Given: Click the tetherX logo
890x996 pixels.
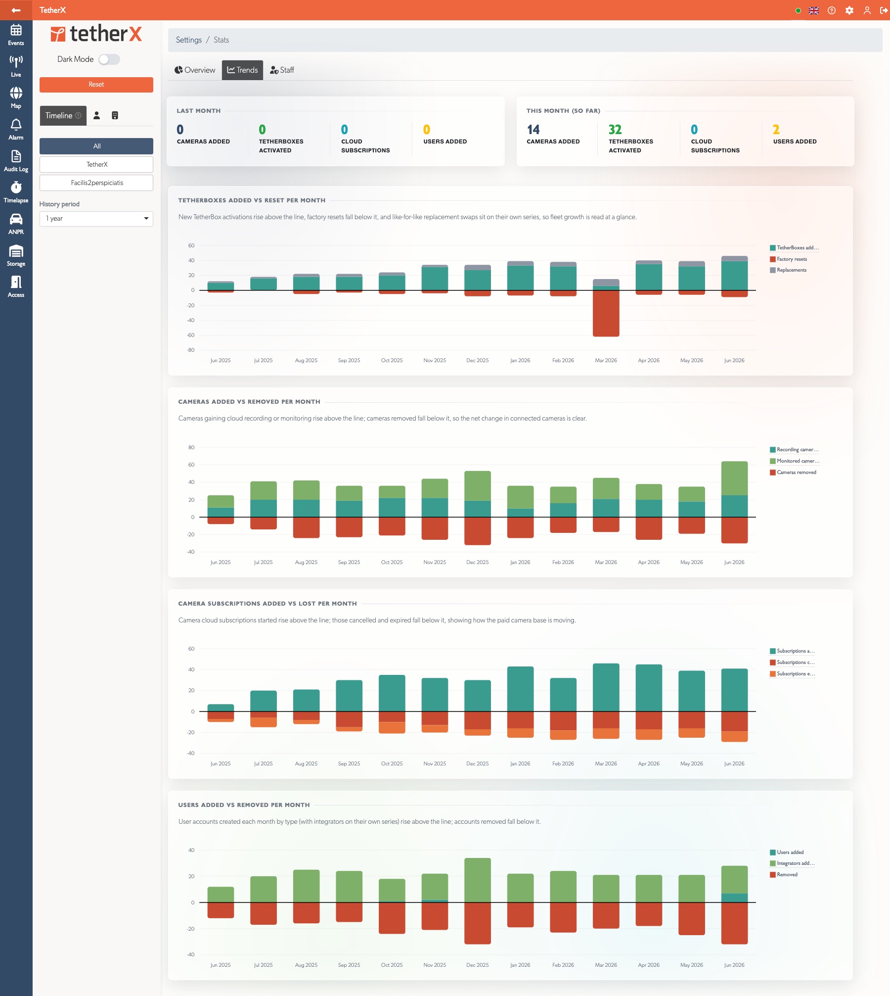Looking at the screenshot, I should coord(96,34).
